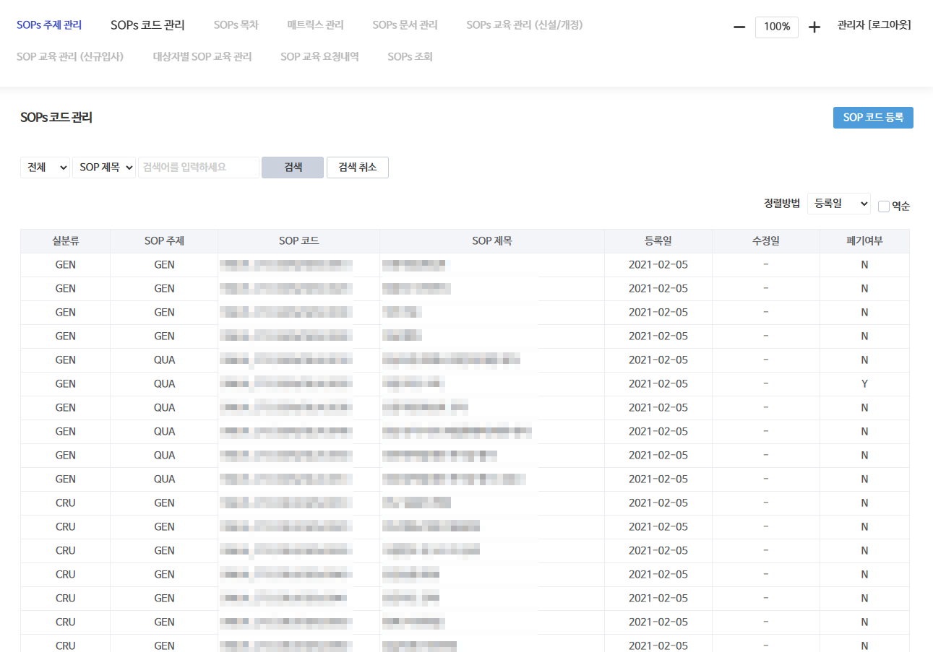Click the 검색 취소 button
Viewport: 933px width, 652px height.
tap(357, 168)
